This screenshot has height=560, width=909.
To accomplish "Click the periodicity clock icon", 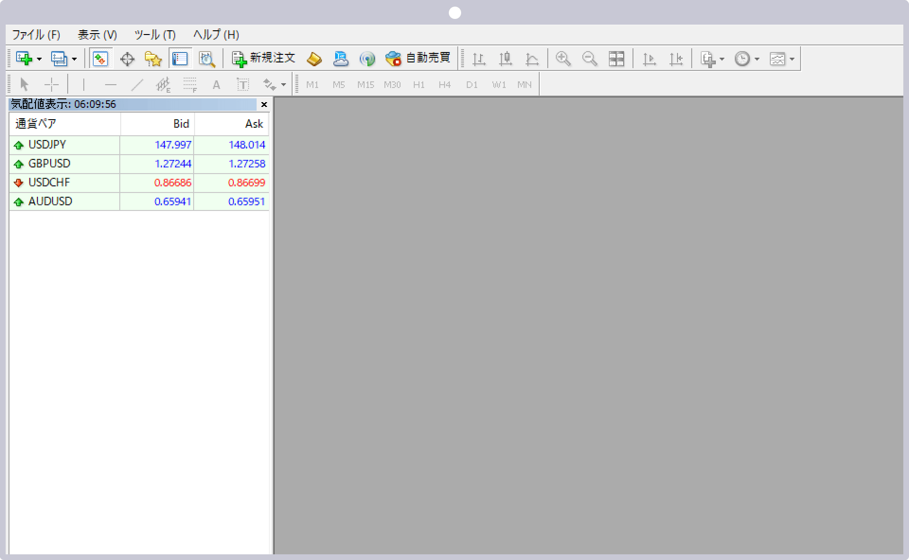I will (742, 59).
